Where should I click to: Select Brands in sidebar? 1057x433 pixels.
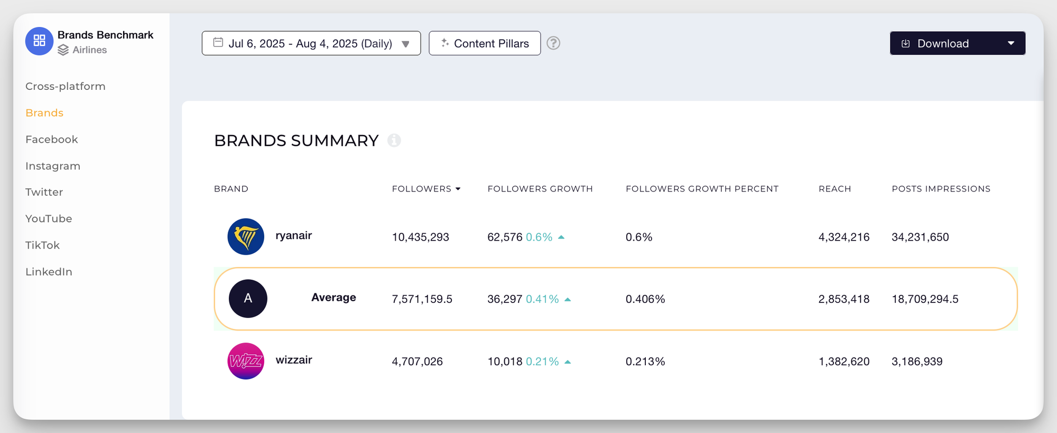pyautogui.click(x=44, y=113)
